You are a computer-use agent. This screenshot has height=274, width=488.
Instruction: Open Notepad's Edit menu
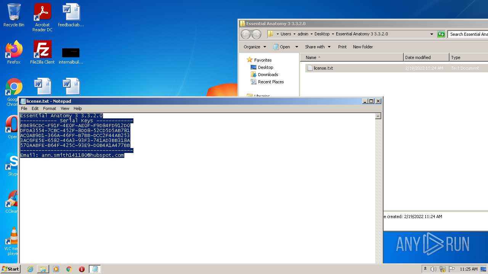35,108
